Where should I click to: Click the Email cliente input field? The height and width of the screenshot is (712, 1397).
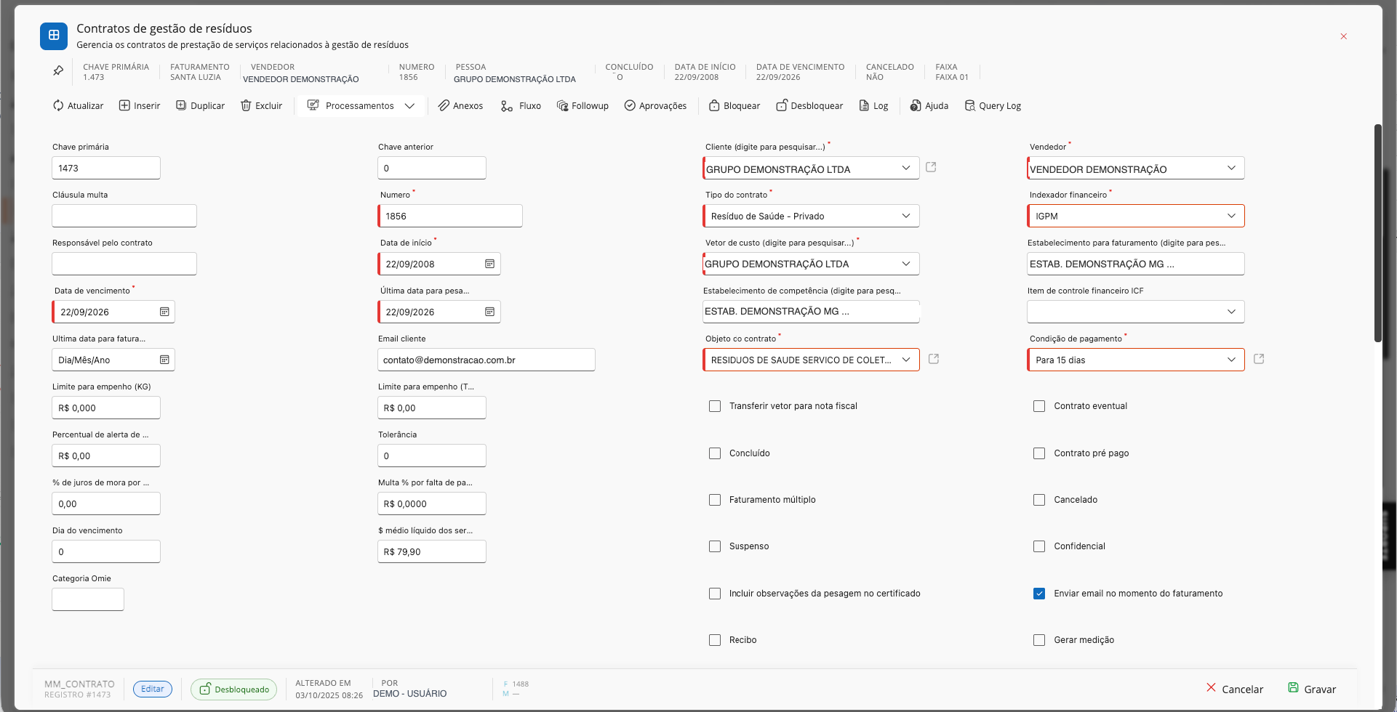[x=487, y=360]
